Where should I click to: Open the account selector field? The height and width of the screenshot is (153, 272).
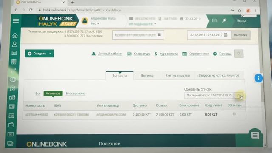tap(138, 35)
